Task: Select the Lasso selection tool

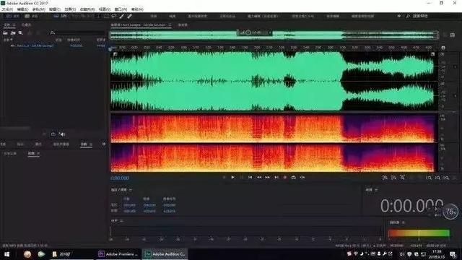Action: click(x=114, y=16)
